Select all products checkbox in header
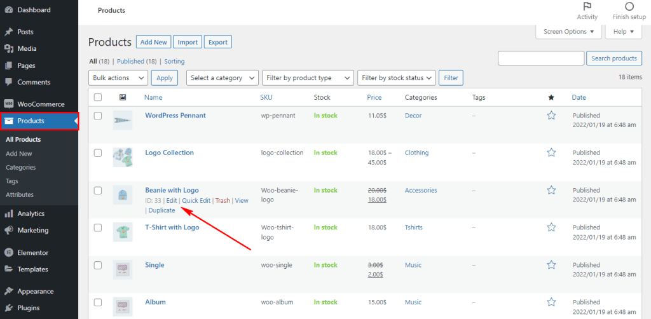 coord(97,97)
